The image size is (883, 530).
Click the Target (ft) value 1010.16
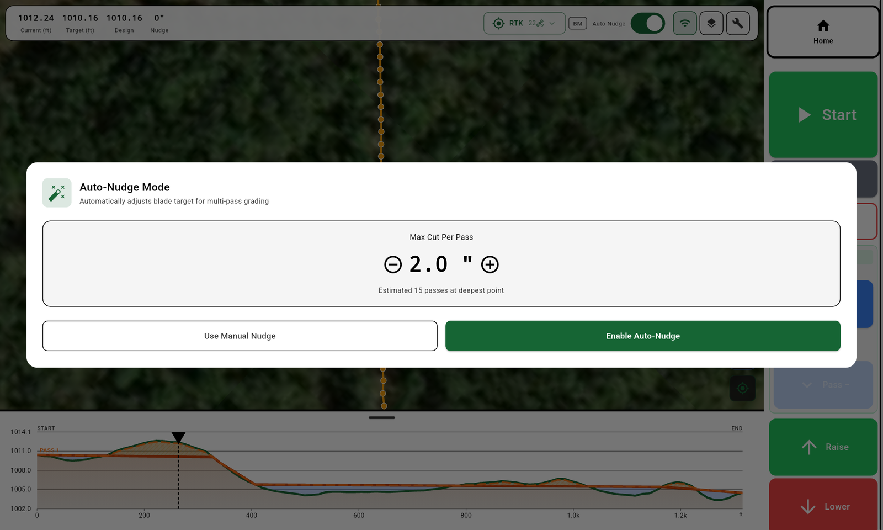tap(80, 18)
